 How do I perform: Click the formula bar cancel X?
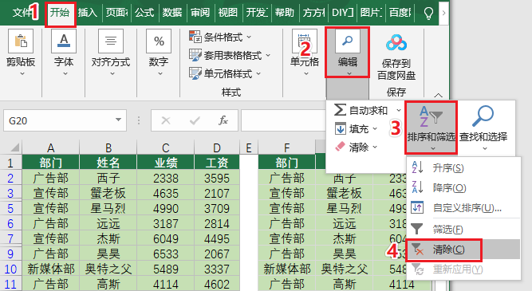pyautogui.click(x=166, y=120)
